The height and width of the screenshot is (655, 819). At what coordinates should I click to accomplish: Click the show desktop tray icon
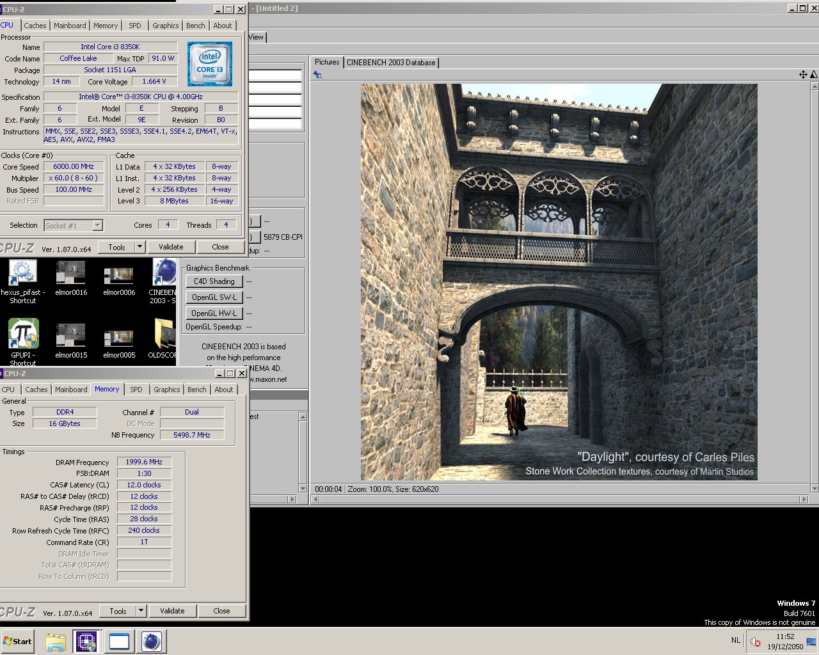click(811, 642)
